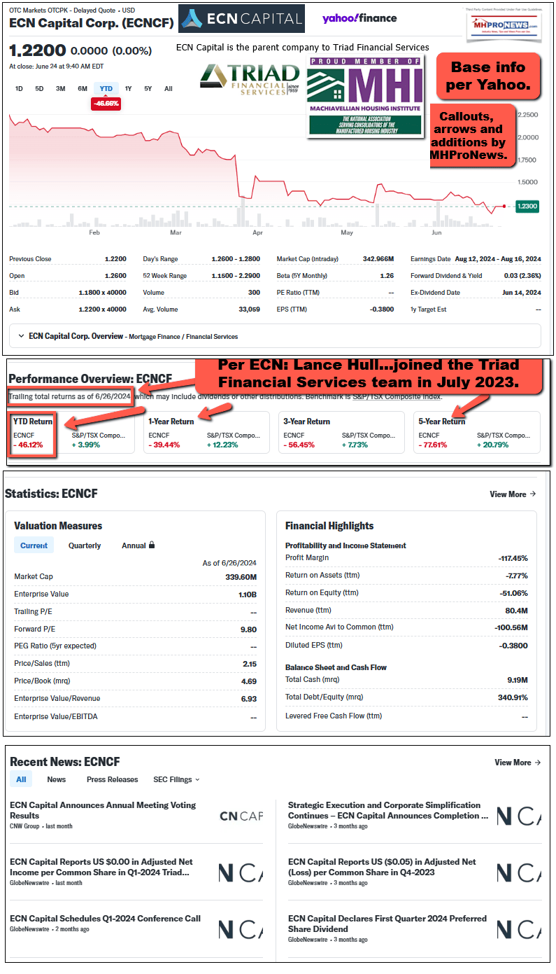
Task: Select the All chart range
Action: pyautogui.click(x=169, y=89)
